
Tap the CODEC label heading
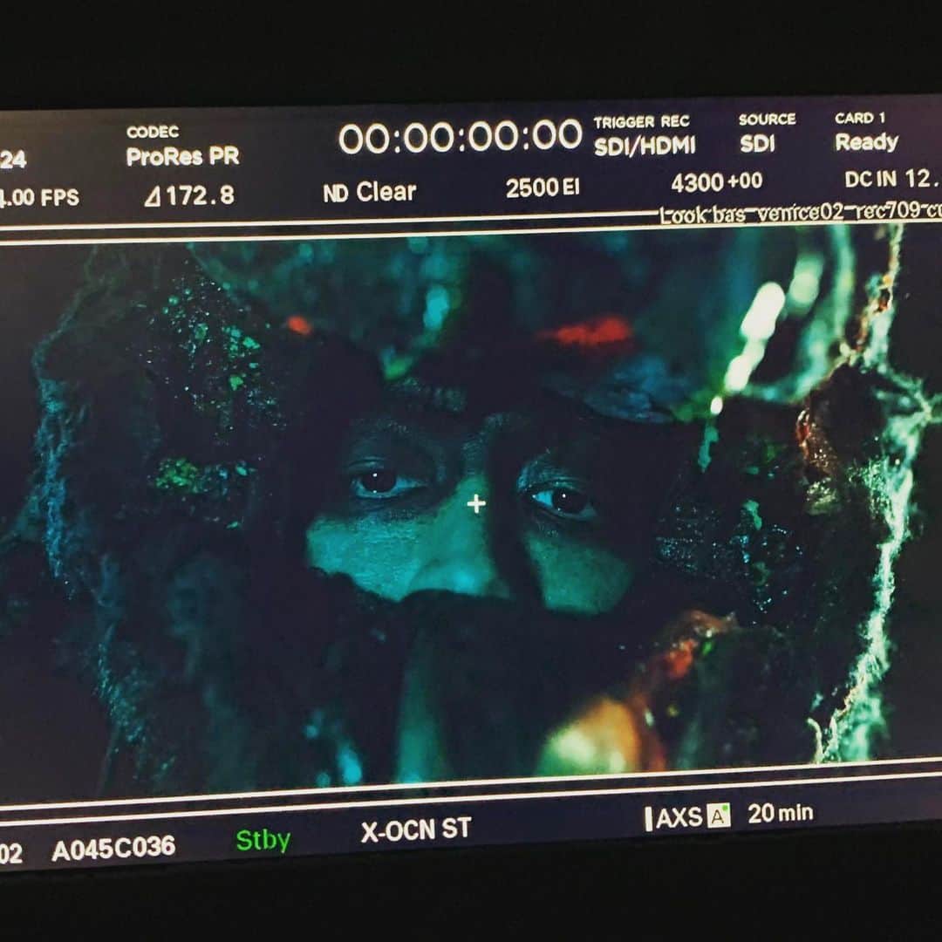(153, 132)
